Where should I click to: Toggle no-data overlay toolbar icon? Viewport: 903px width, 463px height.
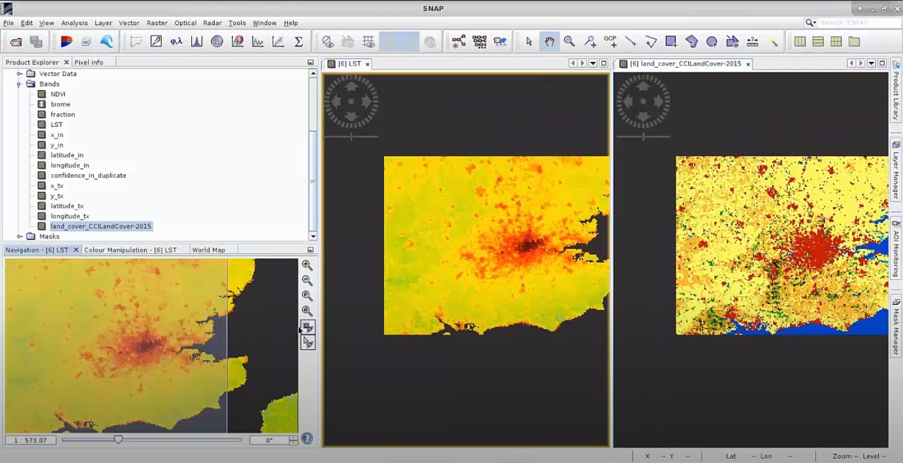328,42
